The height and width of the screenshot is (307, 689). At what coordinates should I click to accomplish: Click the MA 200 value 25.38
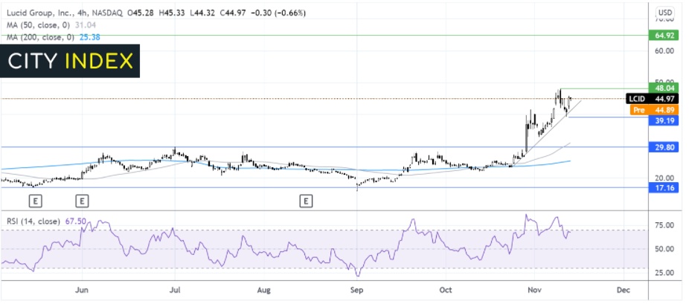(90, 38)
